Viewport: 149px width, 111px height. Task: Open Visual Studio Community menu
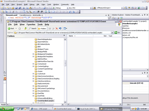tap(65, 4)
